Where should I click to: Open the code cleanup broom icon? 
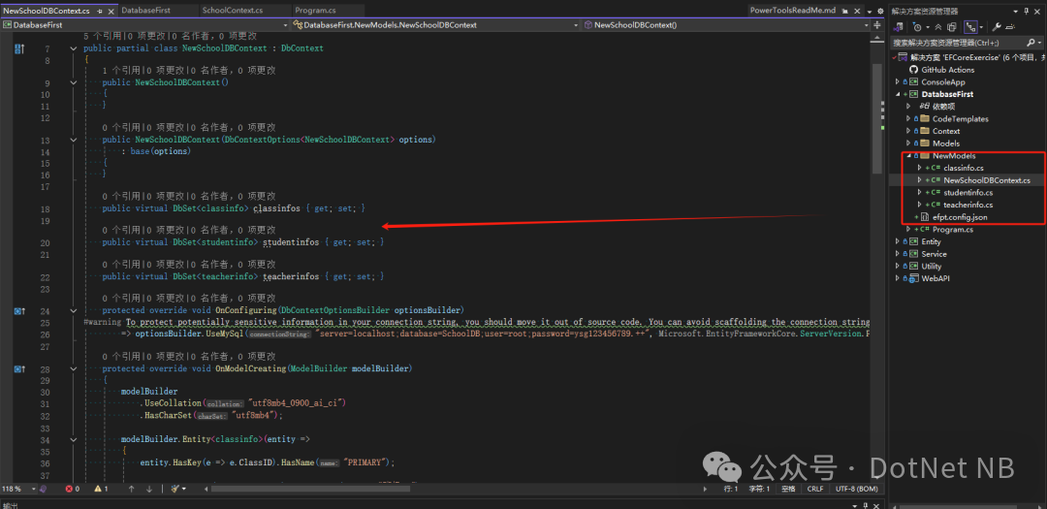pyautogui.click(x=174, y=489)
